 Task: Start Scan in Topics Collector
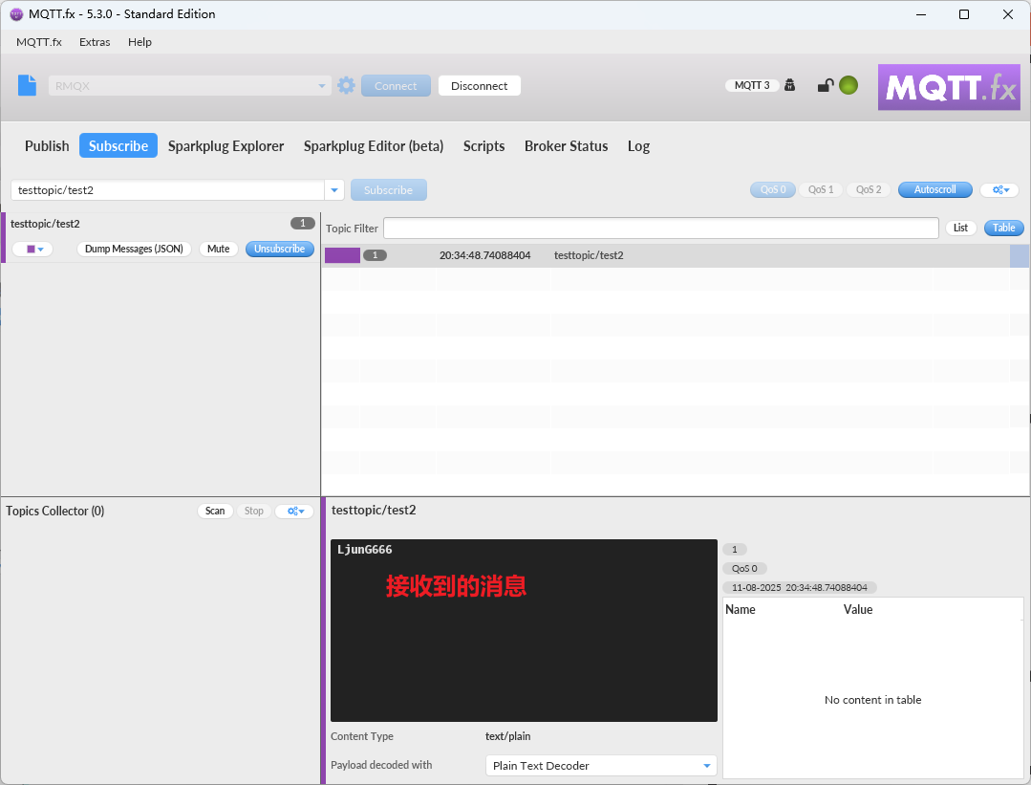click(215, 511)
